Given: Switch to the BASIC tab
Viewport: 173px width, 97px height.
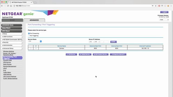Looking at the screenshot, I should [12, 20].
